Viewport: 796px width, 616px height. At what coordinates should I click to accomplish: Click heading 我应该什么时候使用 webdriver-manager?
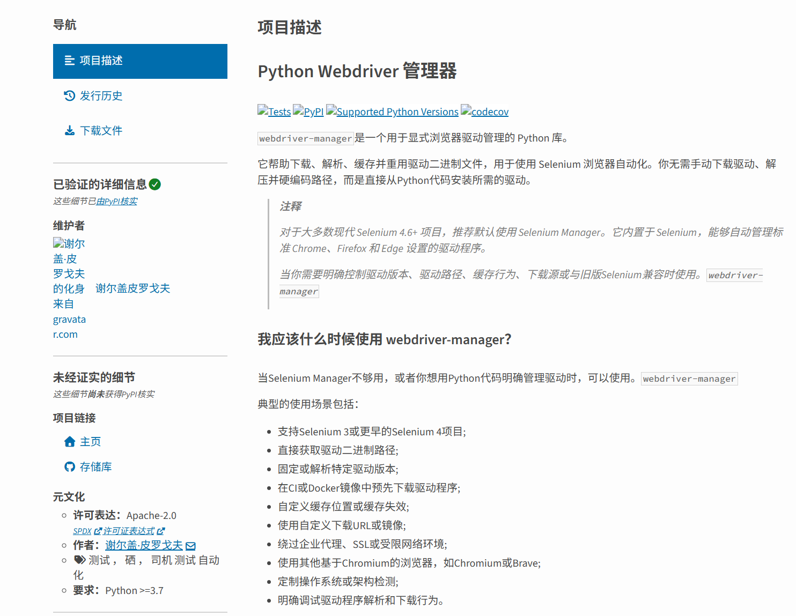385,339
